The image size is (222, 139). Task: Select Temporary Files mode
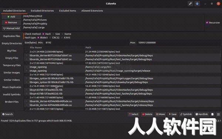(12, 65)
